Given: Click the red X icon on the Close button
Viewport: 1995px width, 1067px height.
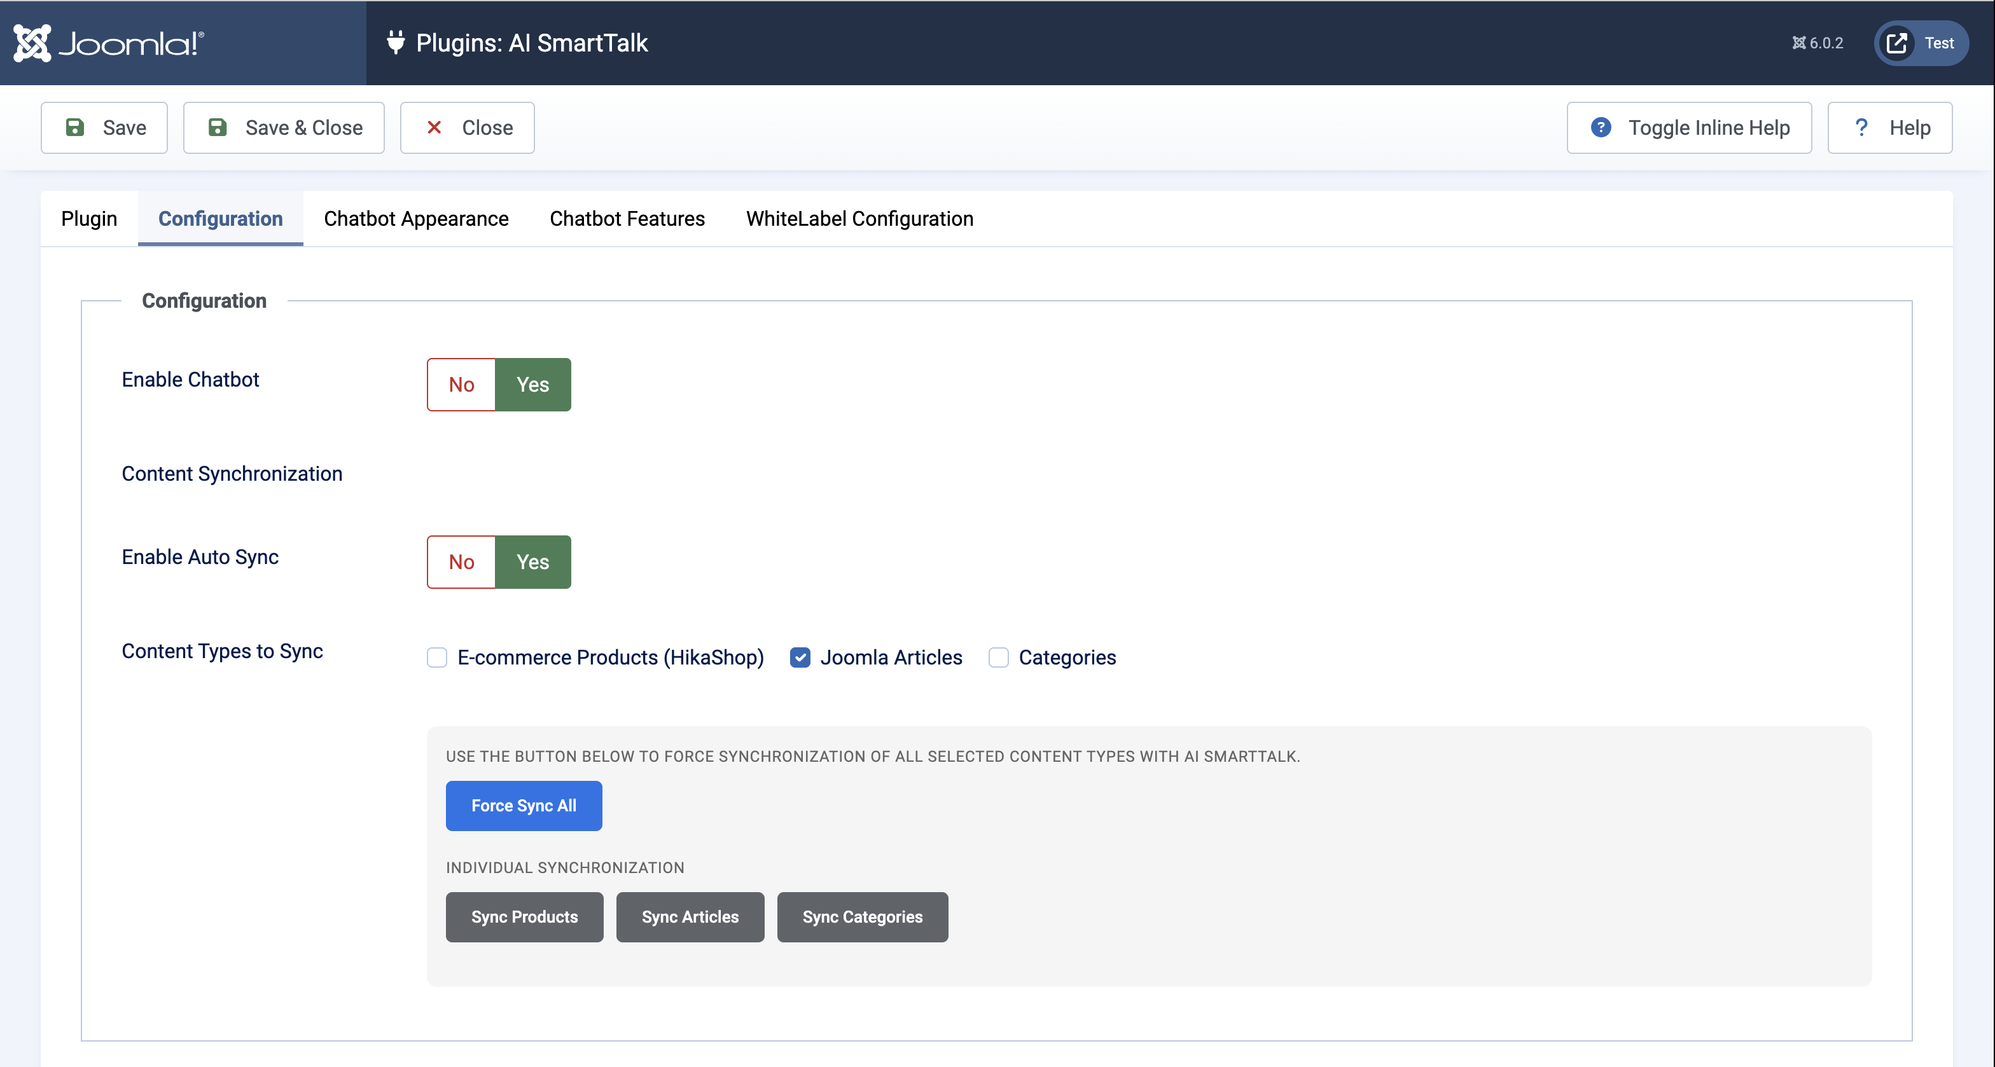Looking at the screenshot, I should click(x=434, y=127).
